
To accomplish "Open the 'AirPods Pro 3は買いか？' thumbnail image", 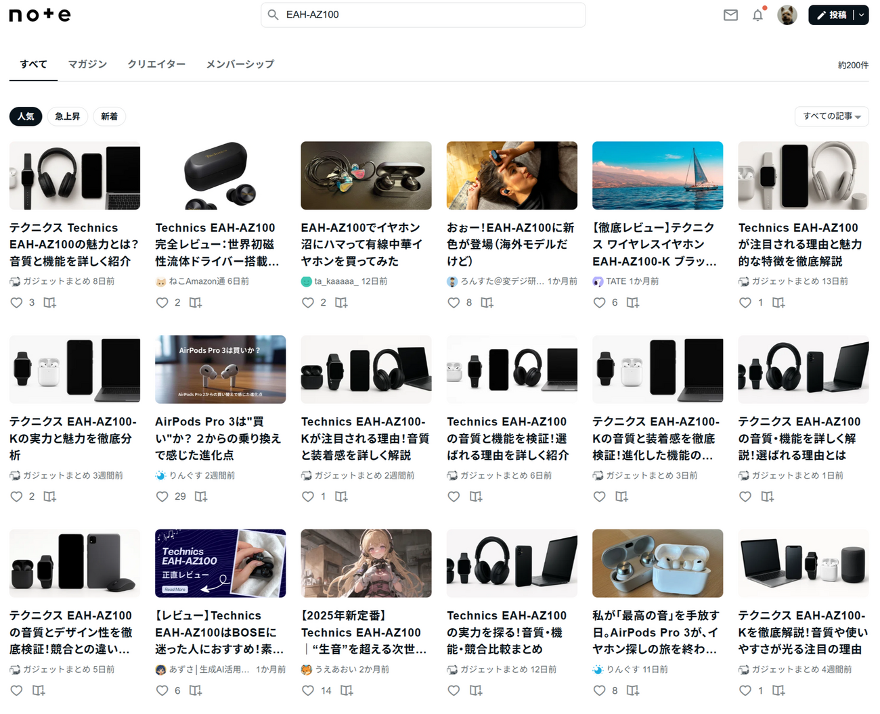I will [221, 369].
